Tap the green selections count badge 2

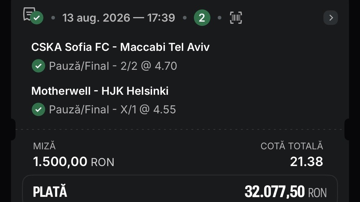[x=202, y=18]
